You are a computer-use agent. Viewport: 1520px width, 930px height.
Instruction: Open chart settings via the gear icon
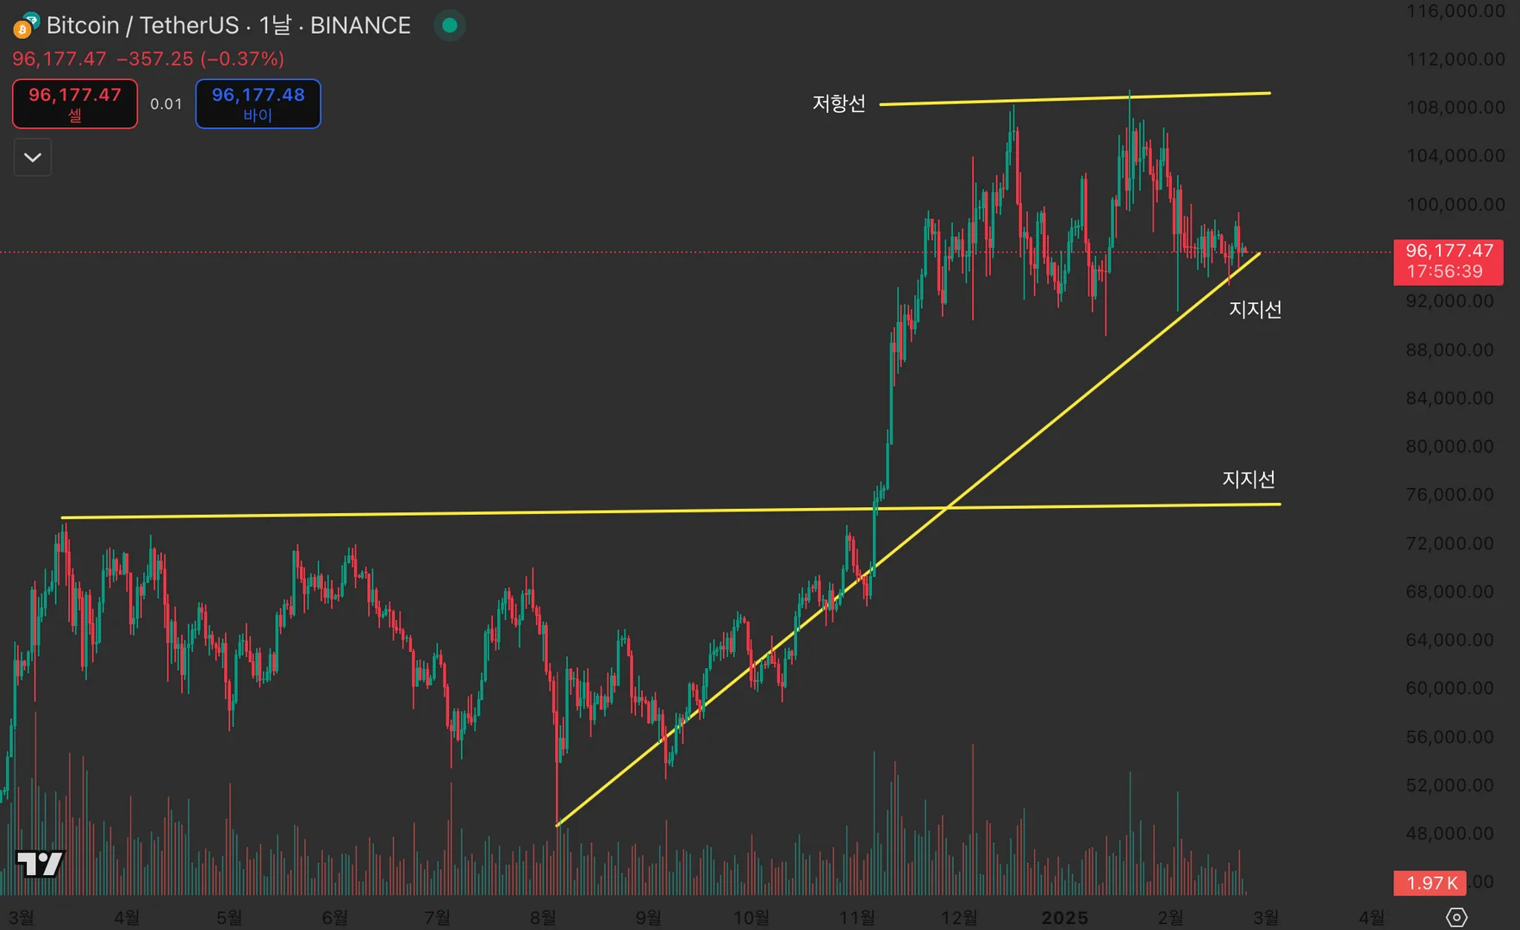pos(1456,917)
